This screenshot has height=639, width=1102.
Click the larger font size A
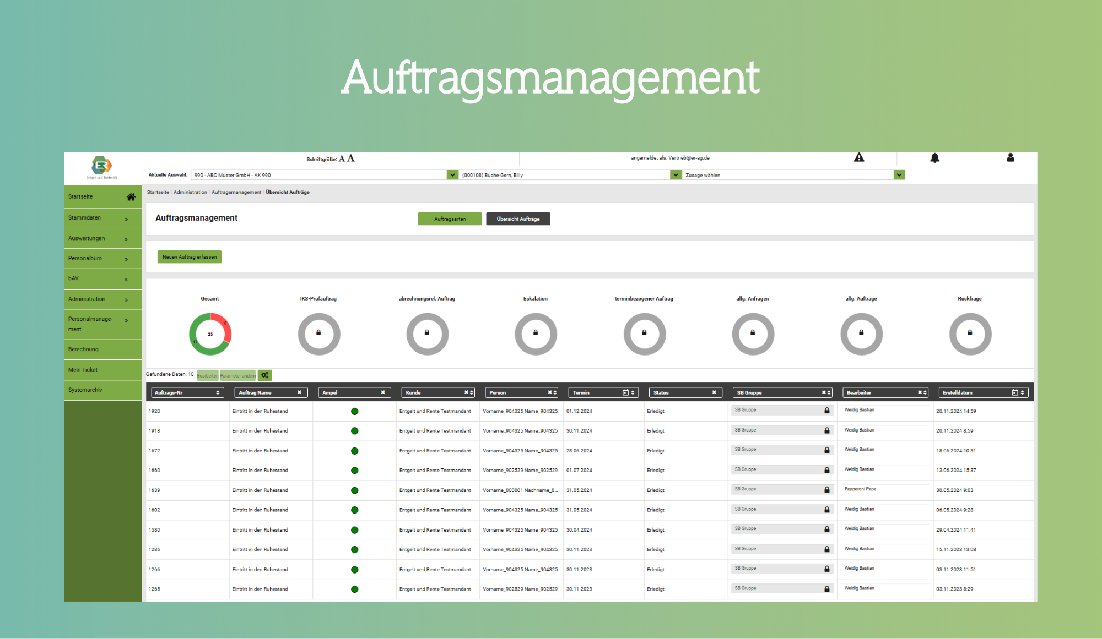(x=351, y=159)
